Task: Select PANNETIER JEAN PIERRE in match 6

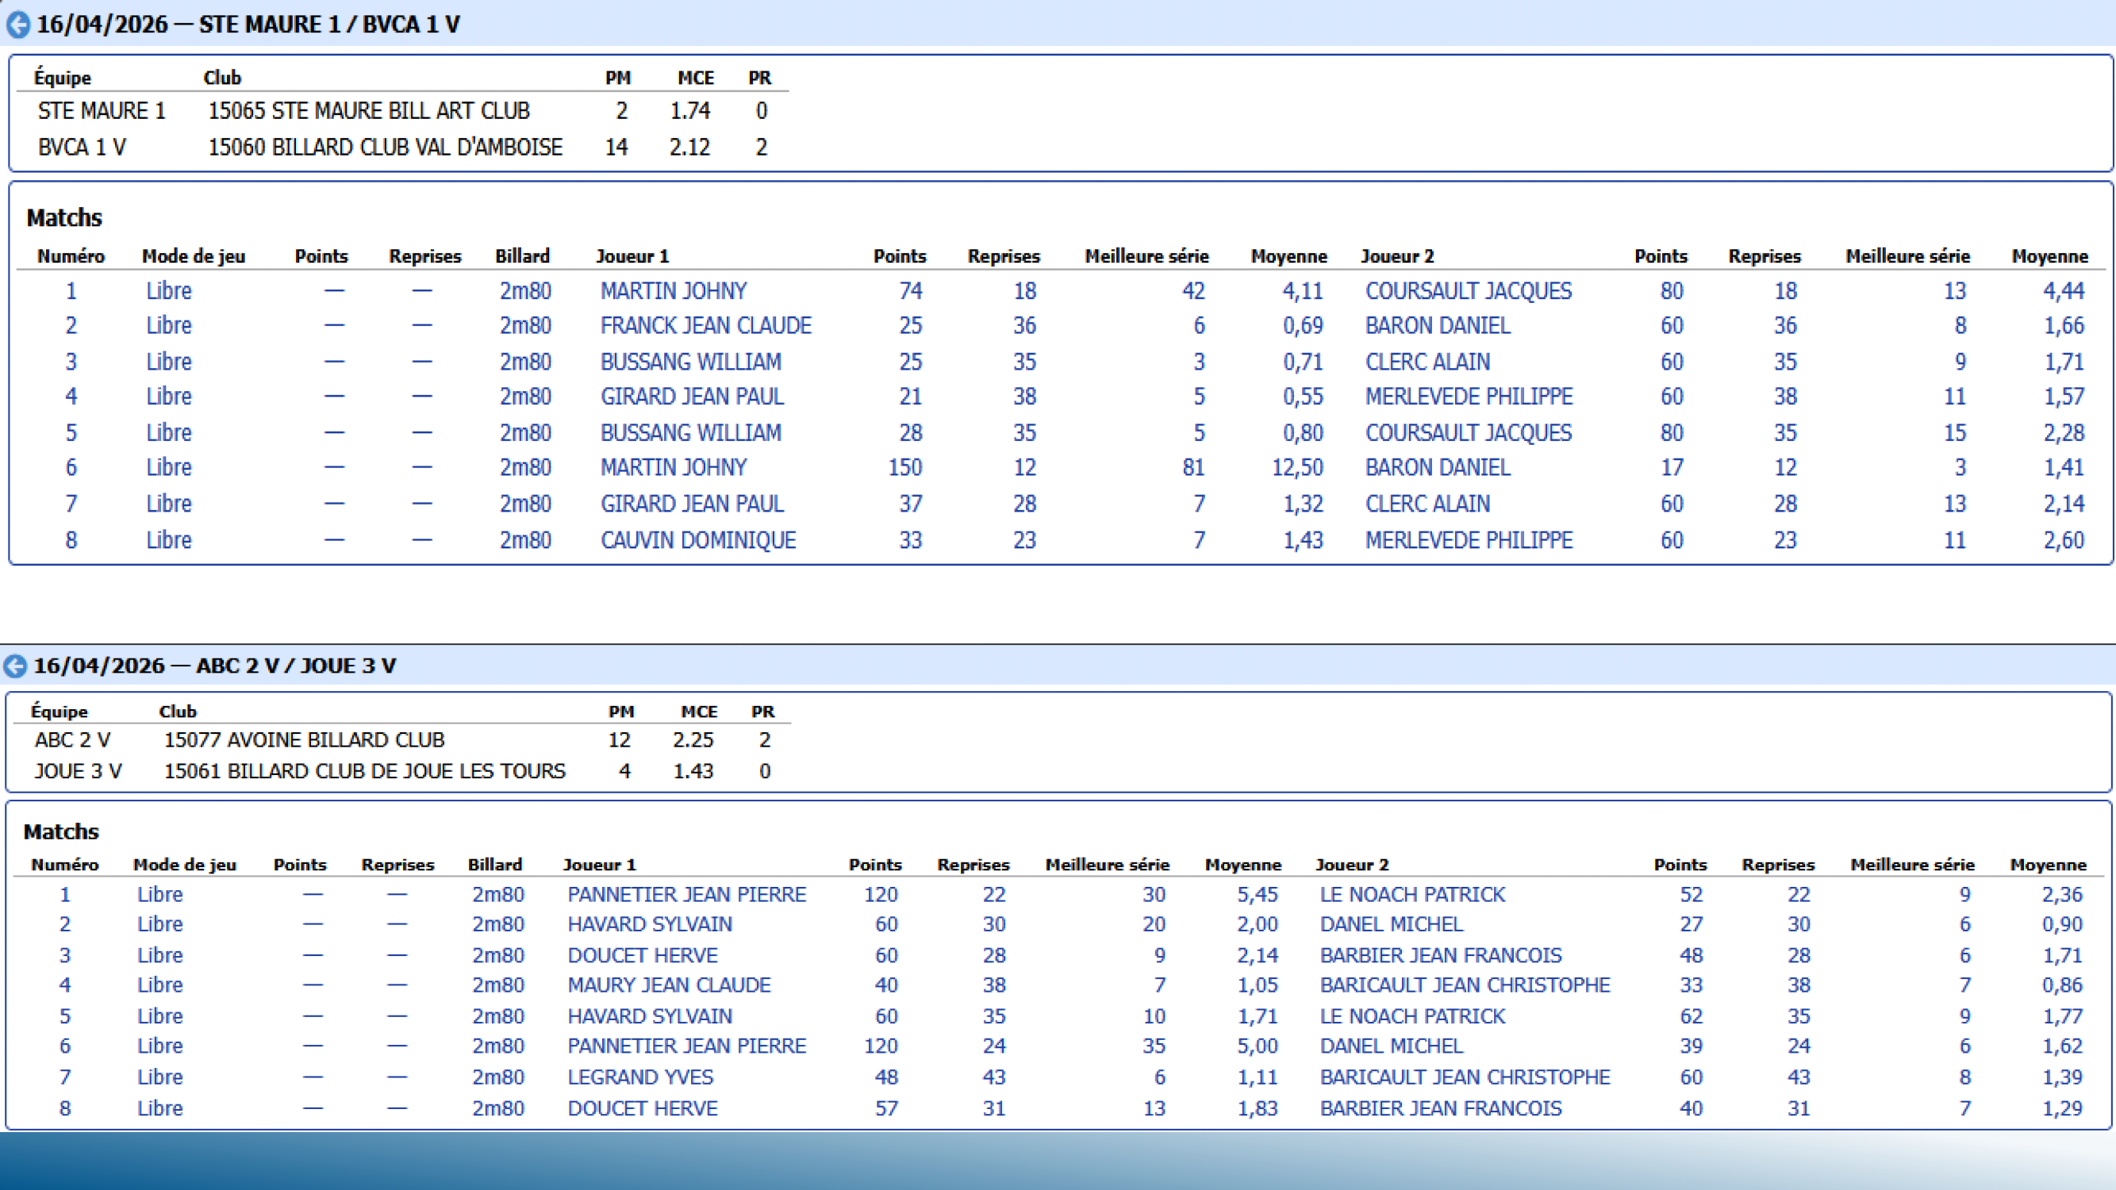Action: click(687, 1046)
